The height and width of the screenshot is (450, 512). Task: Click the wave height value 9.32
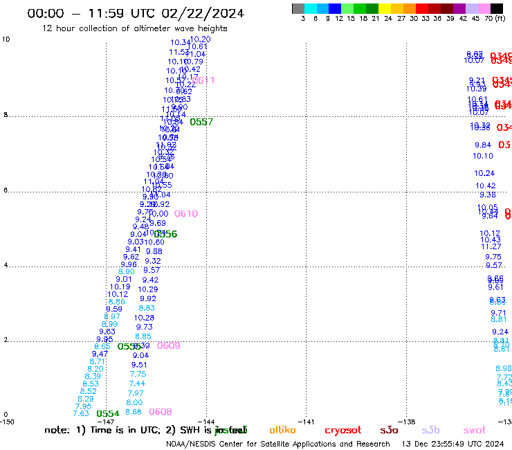pyautogui.click(x=153, y=261)
